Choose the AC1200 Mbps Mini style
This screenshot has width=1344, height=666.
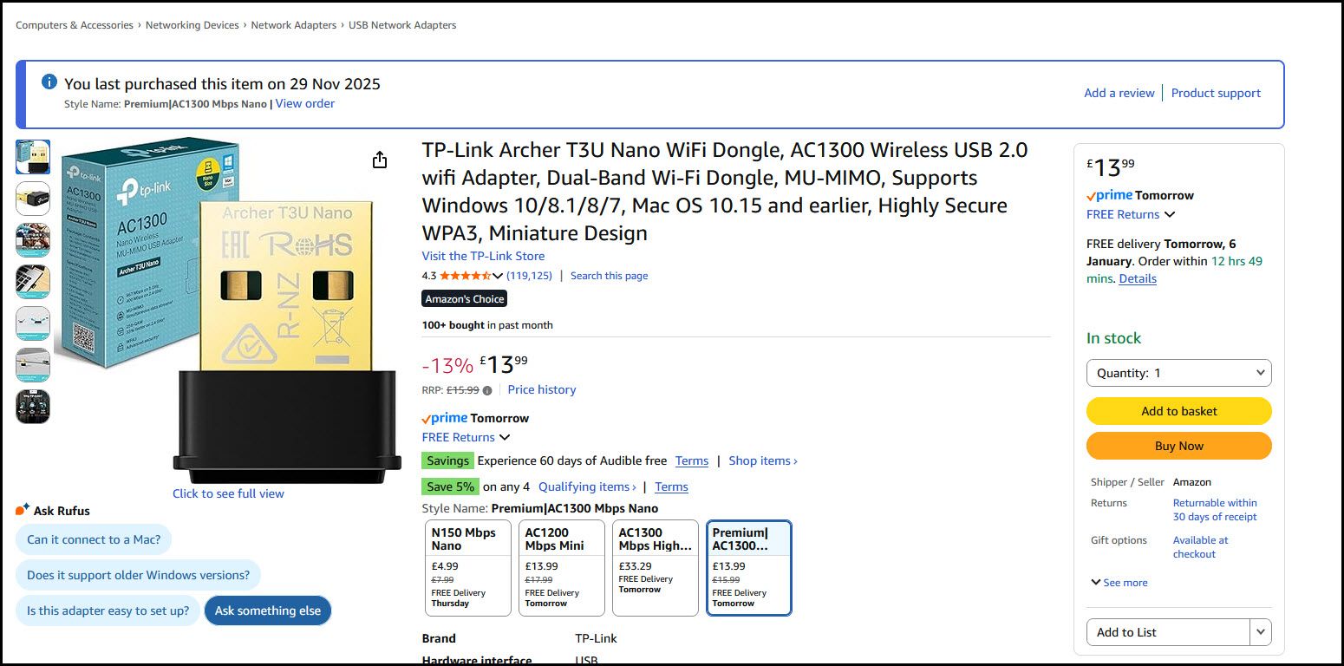(562, 567)
